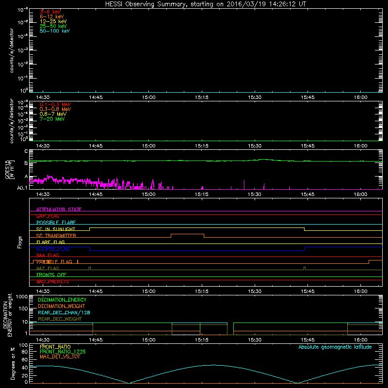Select the DECIMATION_WEIGHT legend label

point(62,307)
